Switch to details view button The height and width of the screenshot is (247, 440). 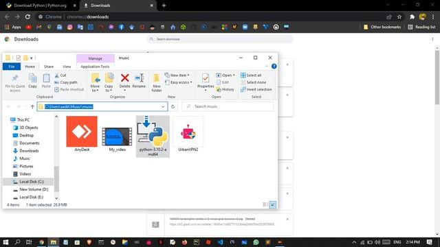[x=265, y=204]
